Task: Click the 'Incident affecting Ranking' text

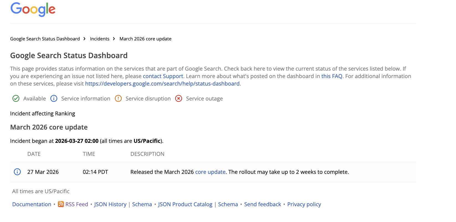Action: tap(43, 113)
